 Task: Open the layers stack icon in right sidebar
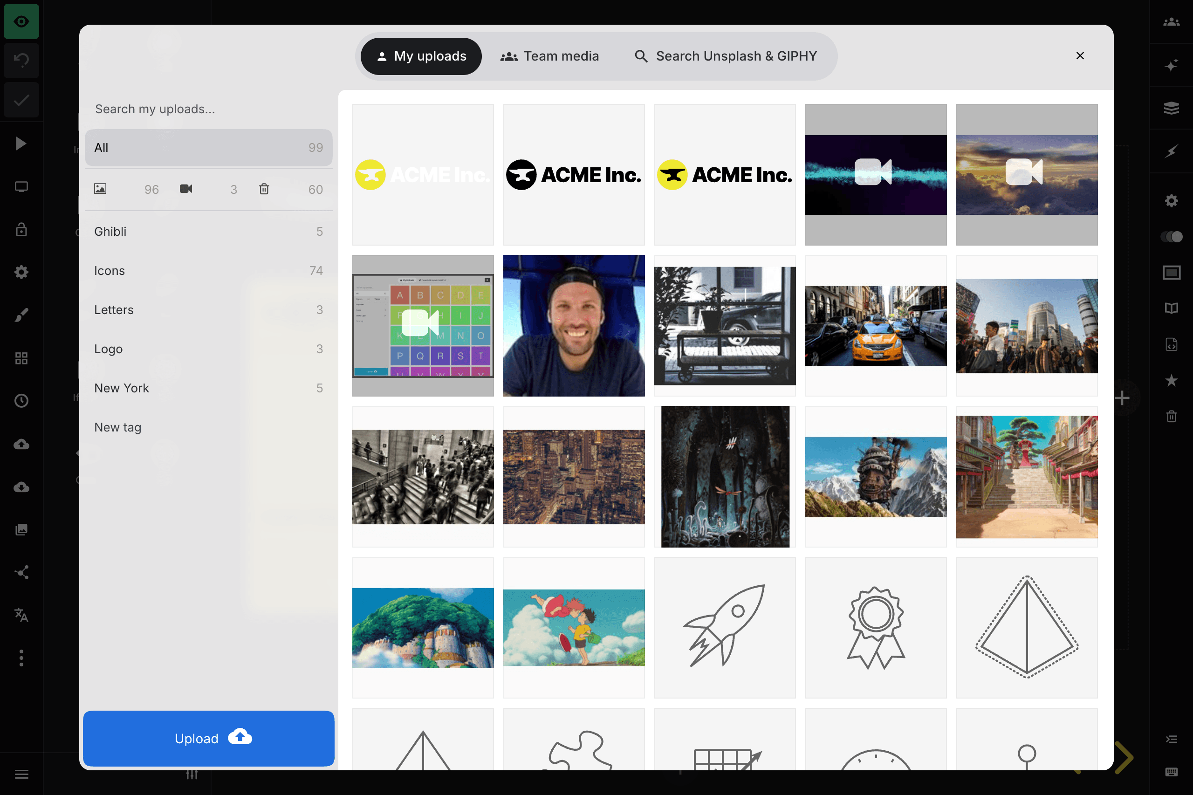point(1171,108)
